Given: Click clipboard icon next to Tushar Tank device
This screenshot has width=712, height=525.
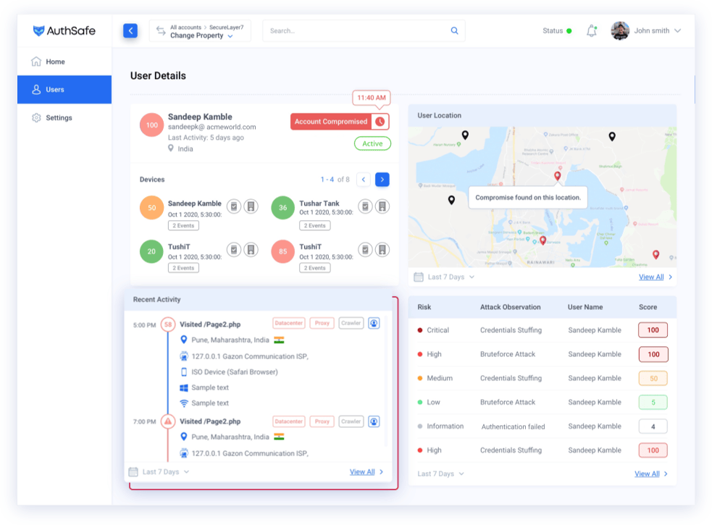Looking at the screenshot, I should tap(365, 206).
